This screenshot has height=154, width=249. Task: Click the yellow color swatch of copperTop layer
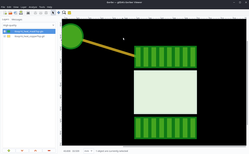[x=9, y=36]
